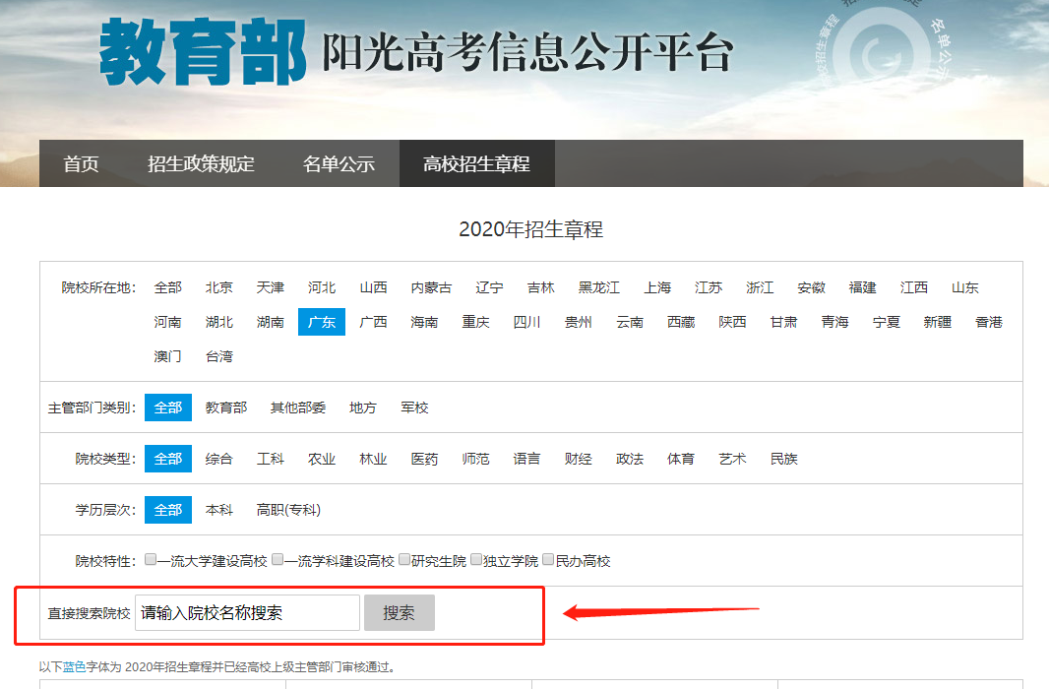Screen dimensions: 1049x689
Task: Select 全部 in 院校所在地 row
Action: click(168, 287)
